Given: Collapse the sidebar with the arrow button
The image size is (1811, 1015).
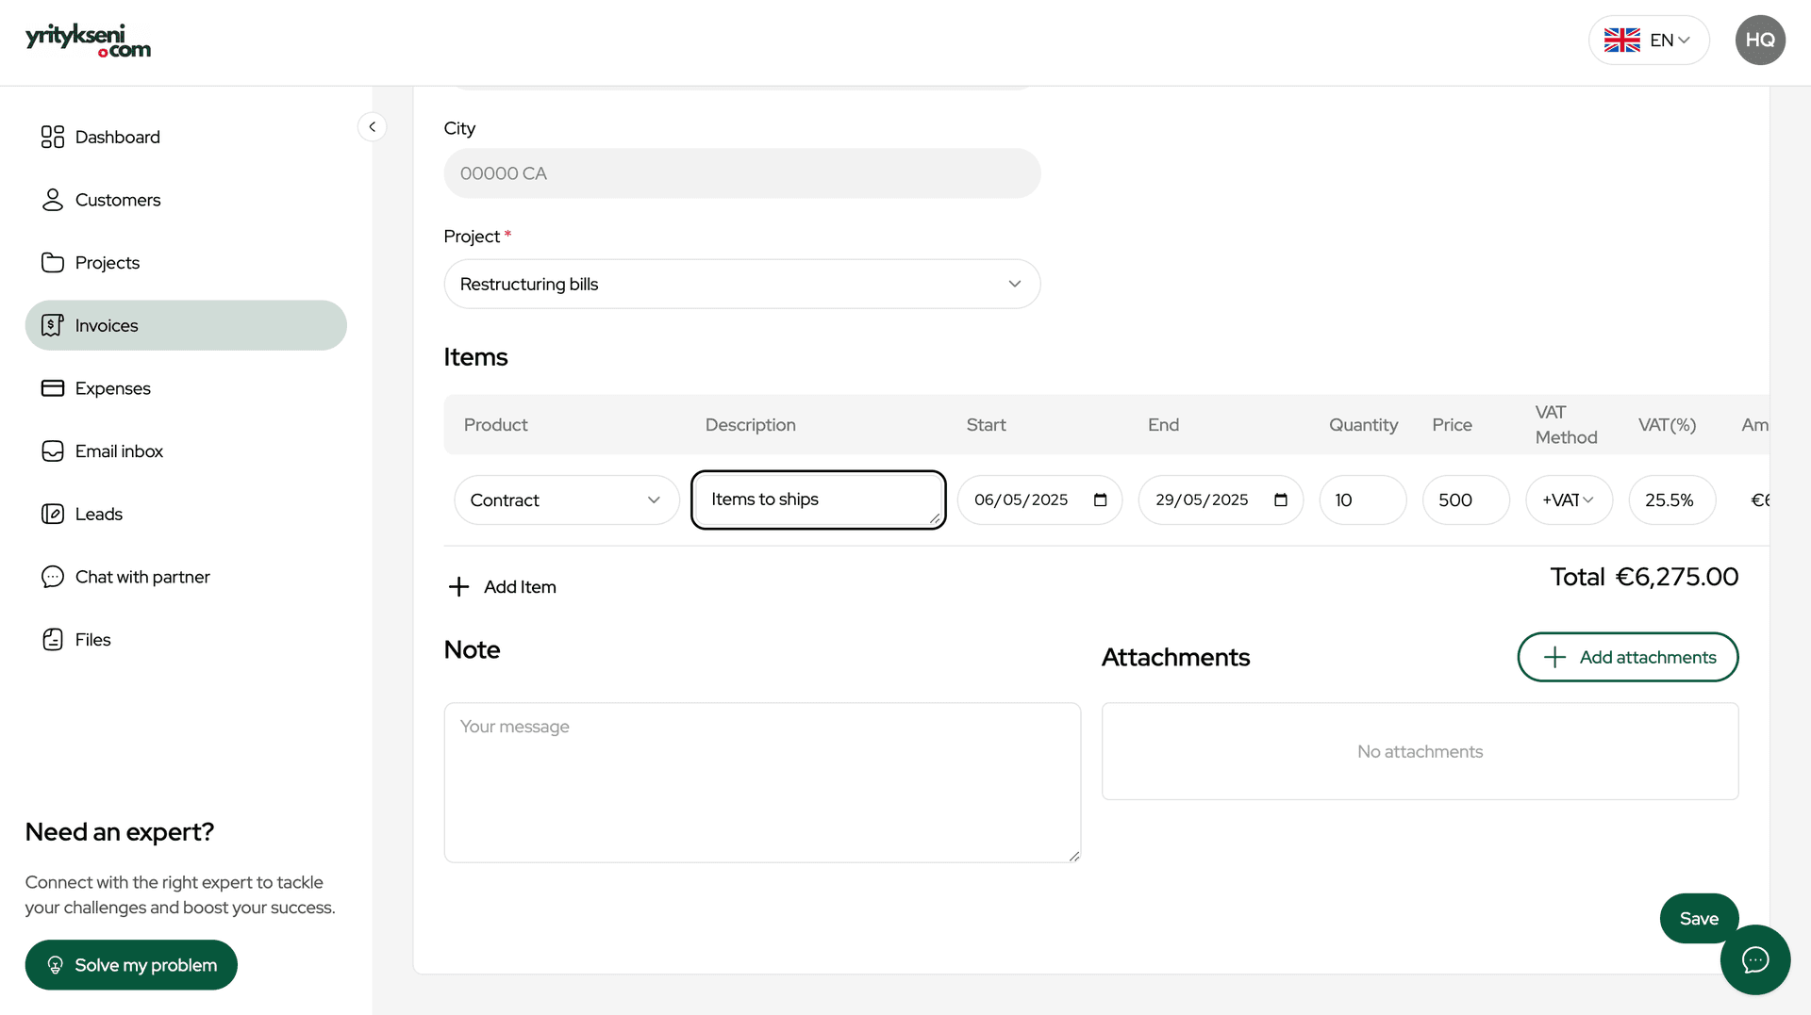Looking at the screenshot, I should (372, 127).
